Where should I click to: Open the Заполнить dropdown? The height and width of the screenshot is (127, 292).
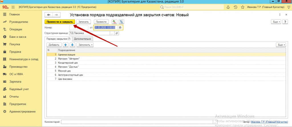pyautogui.click(x=85, y=45)
